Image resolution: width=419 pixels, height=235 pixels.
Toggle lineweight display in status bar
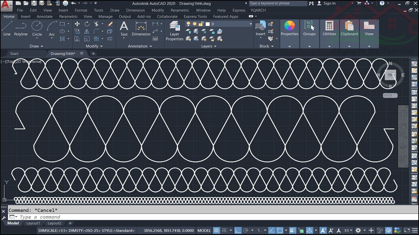click(x=293, y=230)
